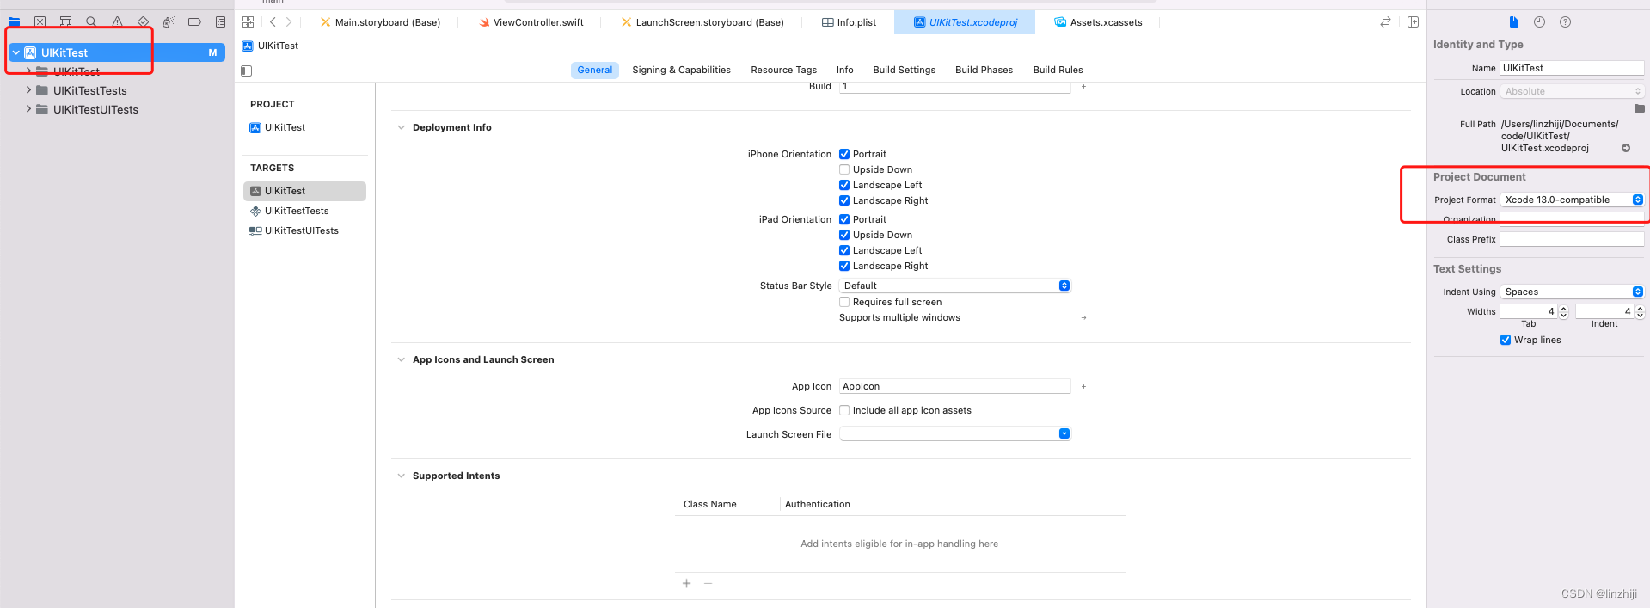1650x608 pixels.
Task: Reveal full path in Finder arrow icon
Action: [1626, 148]
